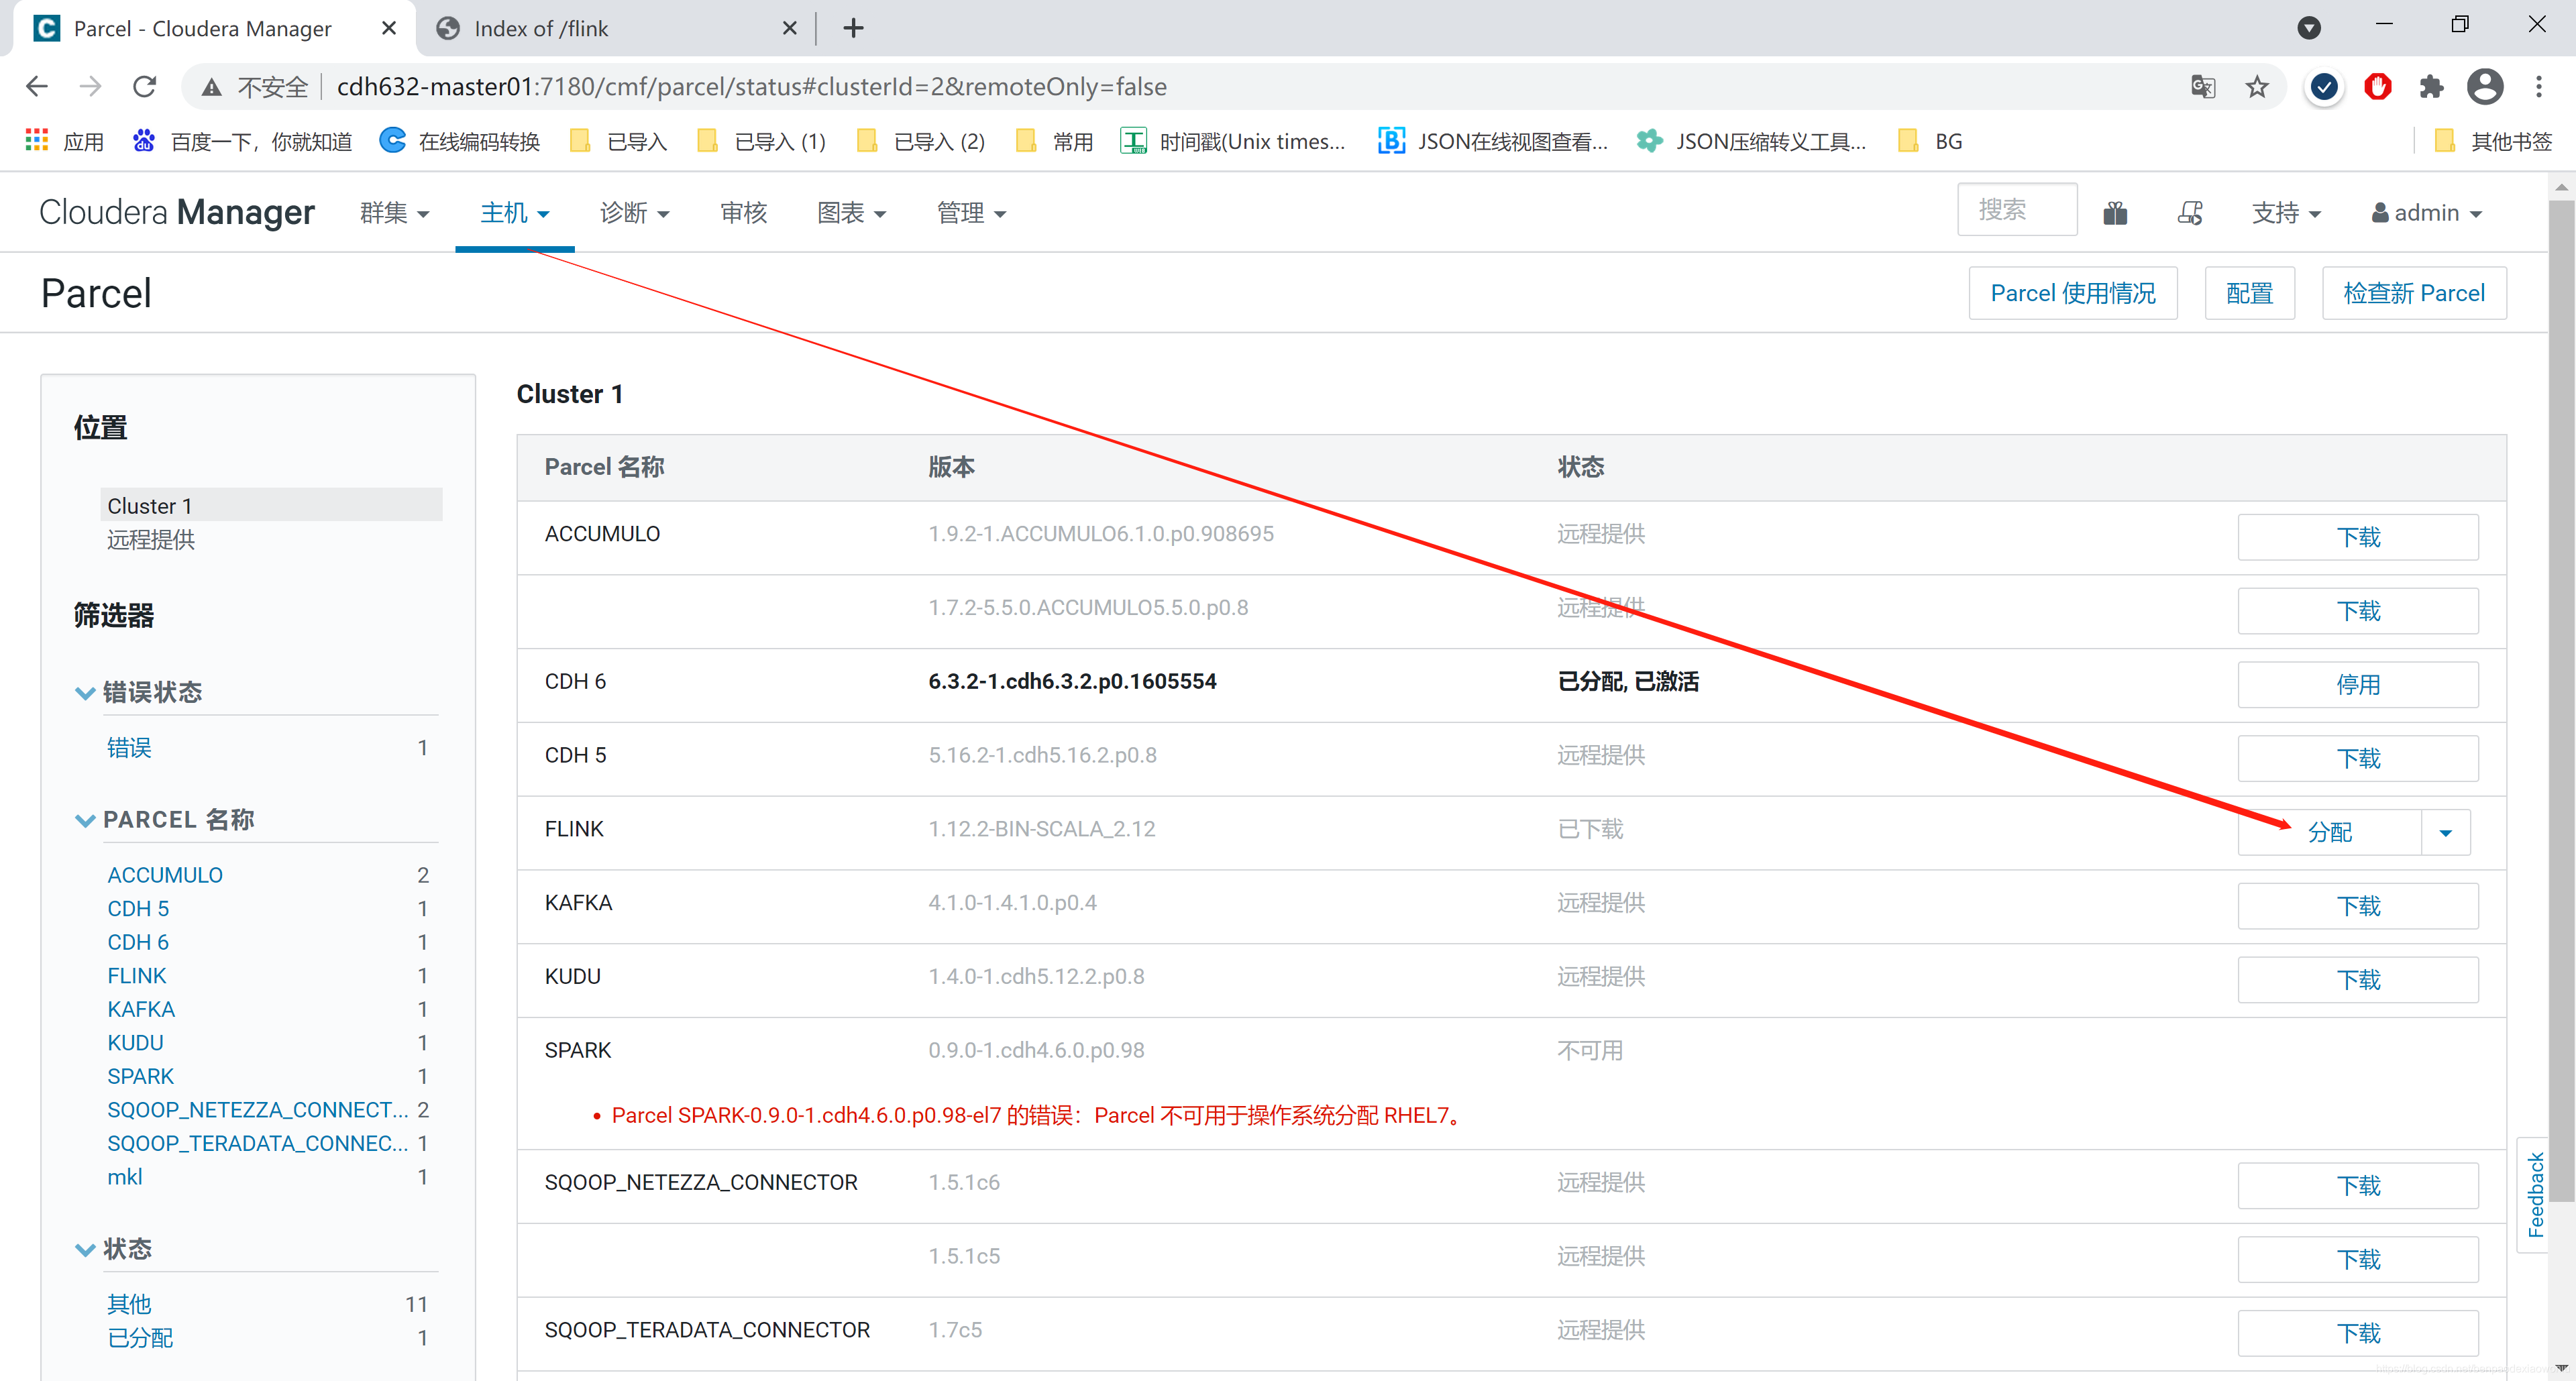The width and height of the screenshot is (2576, 1381).
Task: Reload the current page
Action: tap(144, 87)
